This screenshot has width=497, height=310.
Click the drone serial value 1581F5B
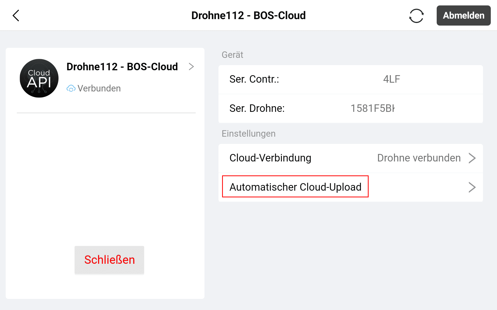372,108
